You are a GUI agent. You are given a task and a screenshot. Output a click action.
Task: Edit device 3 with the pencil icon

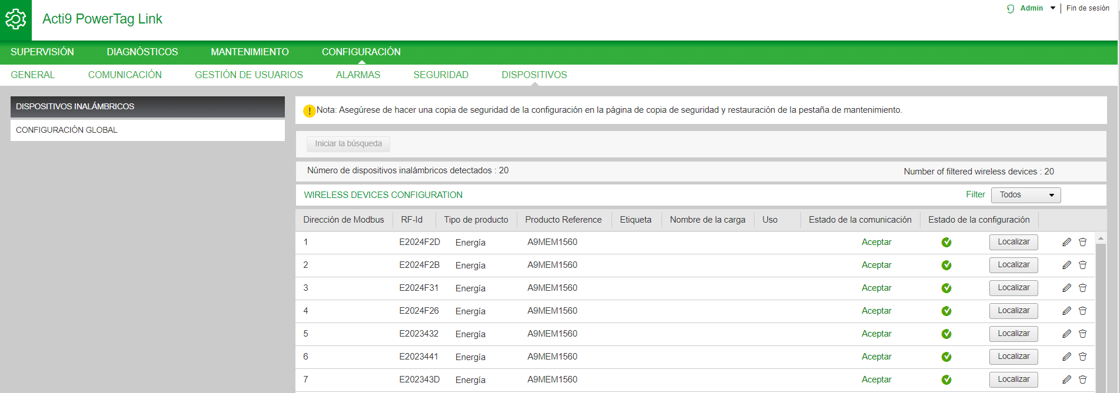pyautogui.click(x=1066, y=288)
